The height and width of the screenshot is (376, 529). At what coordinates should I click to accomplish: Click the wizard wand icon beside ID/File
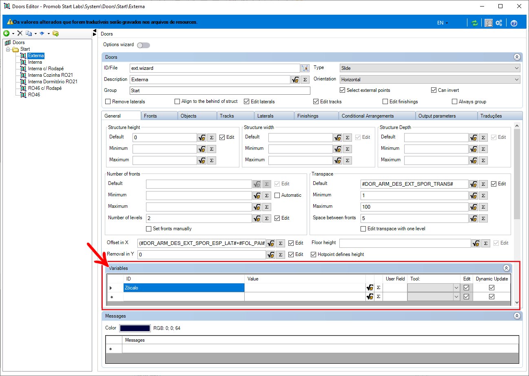pyautogui.click(x=305, y=68)
